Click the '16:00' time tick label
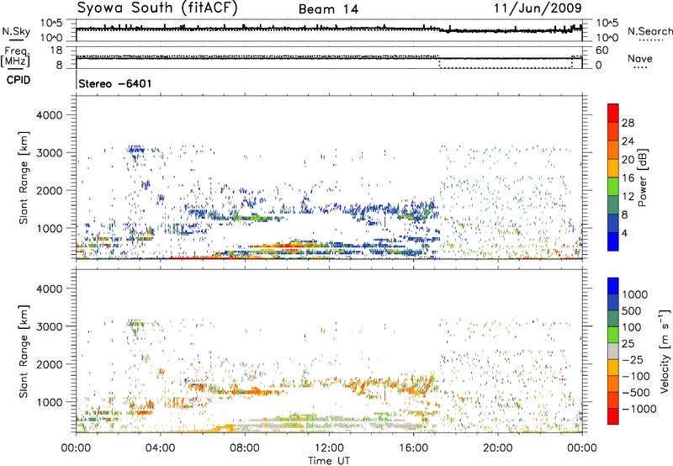 click(x=413, y=448)
